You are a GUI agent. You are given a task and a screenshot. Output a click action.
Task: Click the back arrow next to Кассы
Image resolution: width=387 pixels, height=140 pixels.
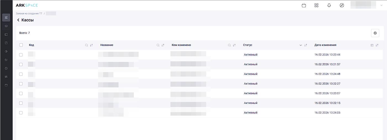pyautogui.click(x=18, y=20)
